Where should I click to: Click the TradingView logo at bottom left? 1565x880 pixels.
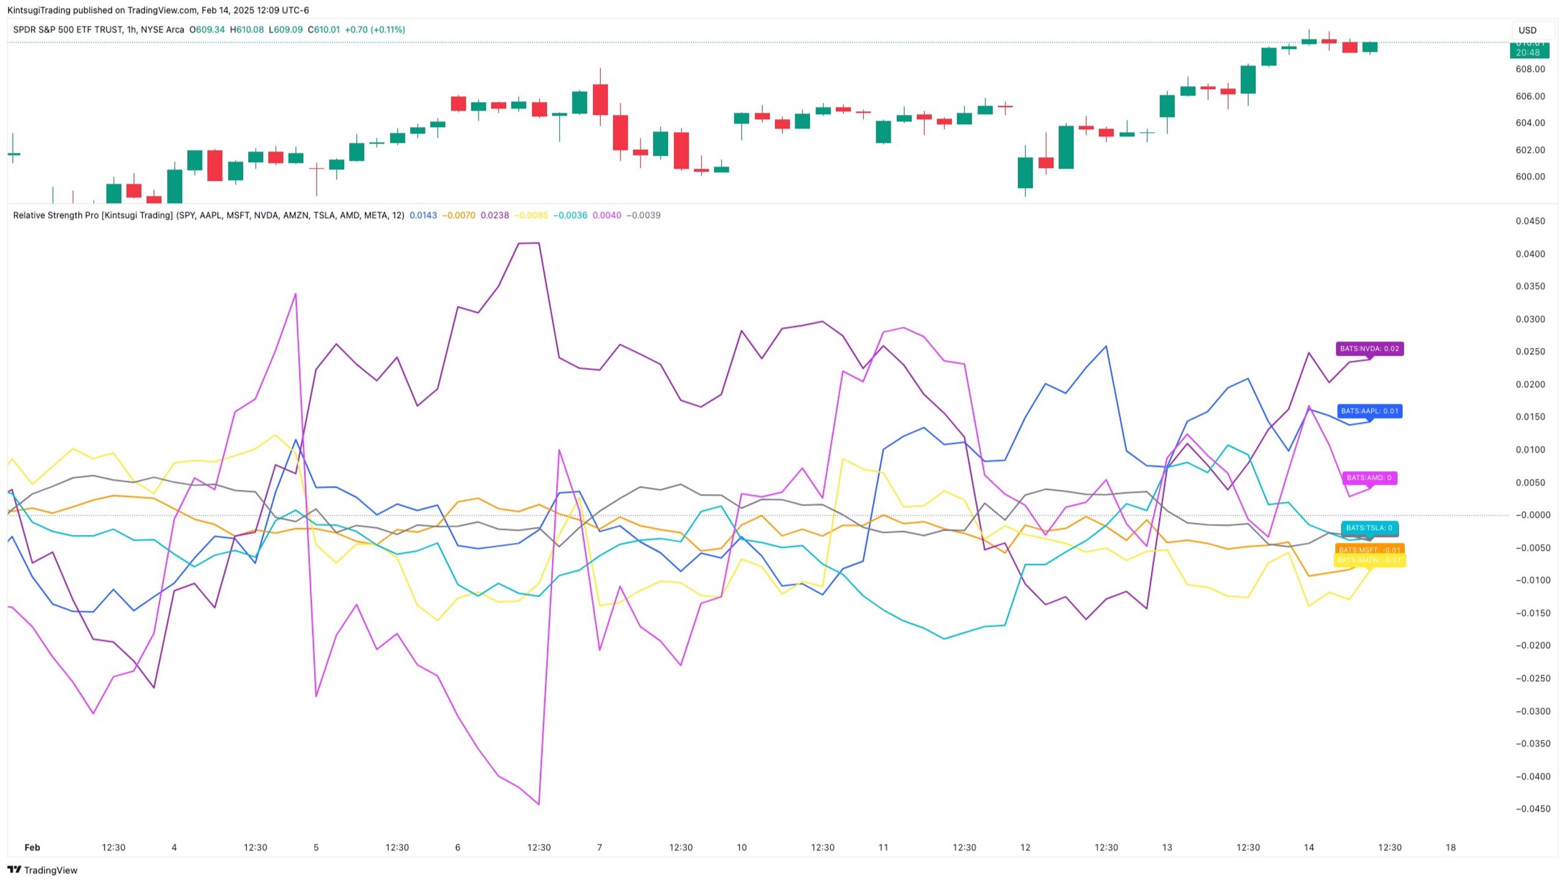(x=42, y=870)
